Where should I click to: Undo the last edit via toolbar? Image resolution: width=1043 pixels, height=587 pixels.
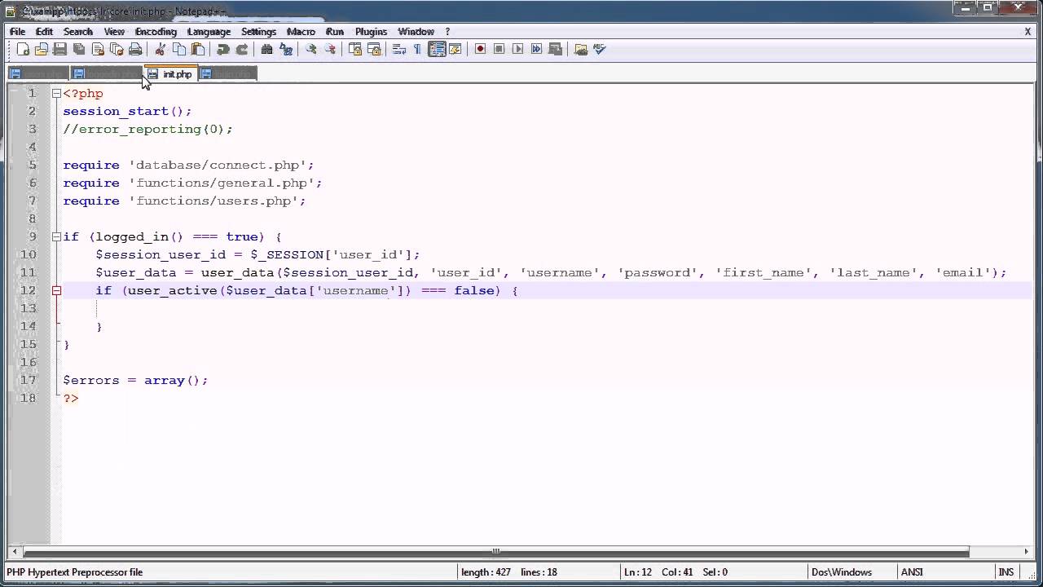point(223,50)
